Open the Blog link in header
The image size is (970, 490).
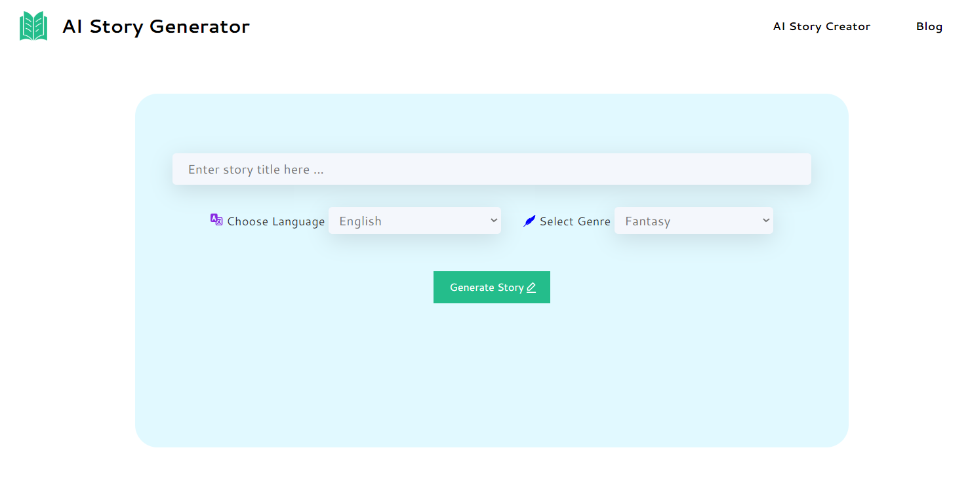point(929,26)
